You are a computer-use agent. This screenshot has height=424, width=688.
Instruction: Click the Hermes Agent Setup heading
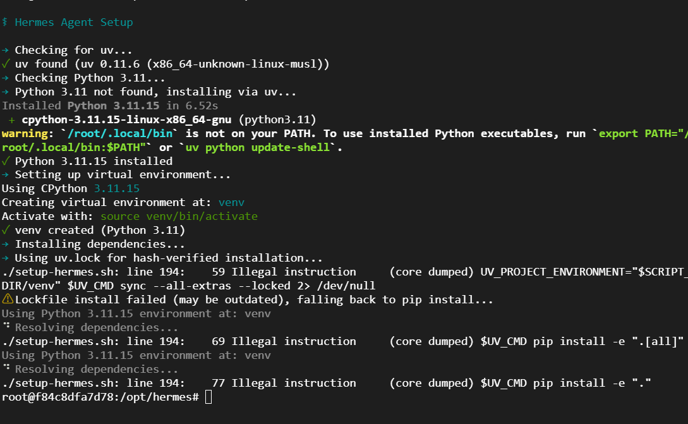click(x=74, y=22)
